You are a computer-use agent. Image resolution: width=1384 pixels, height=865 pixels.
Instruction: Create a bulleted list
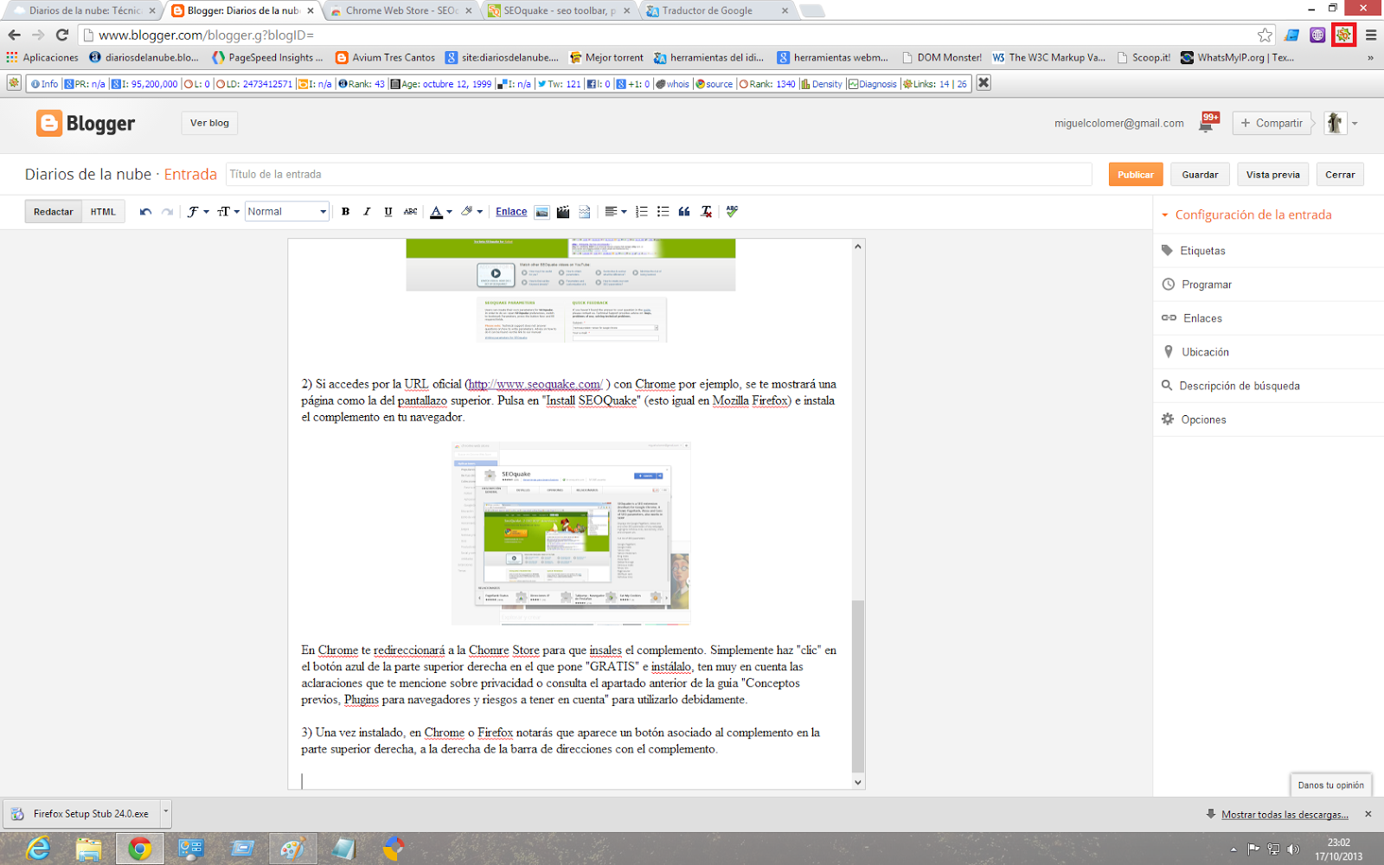pos(663,212)
